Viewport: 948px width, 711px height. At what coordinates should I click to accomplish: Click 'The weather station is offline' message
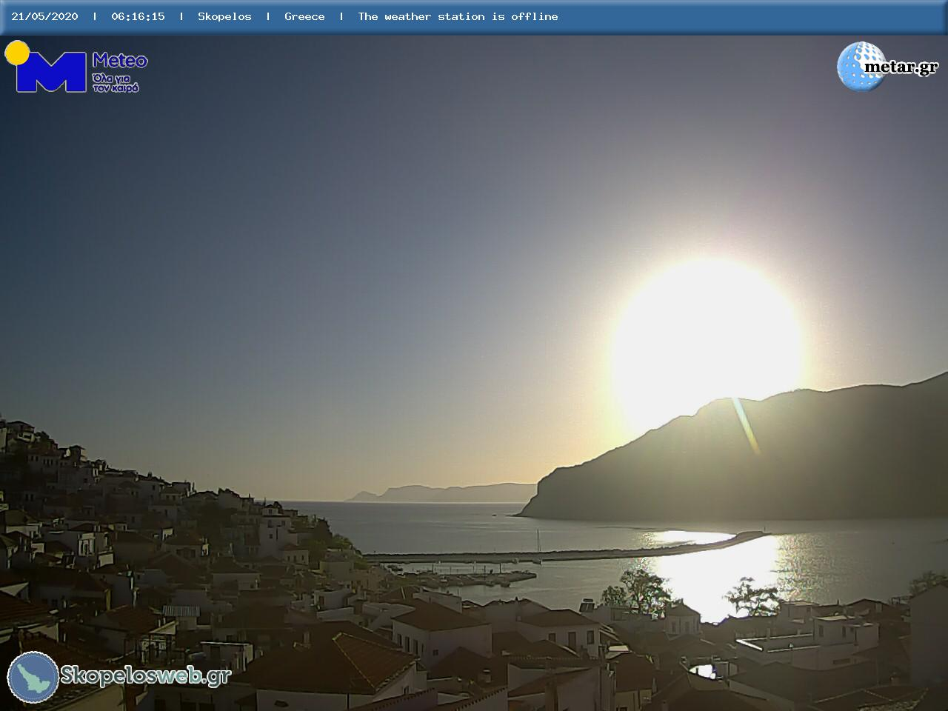click(458, 16)
